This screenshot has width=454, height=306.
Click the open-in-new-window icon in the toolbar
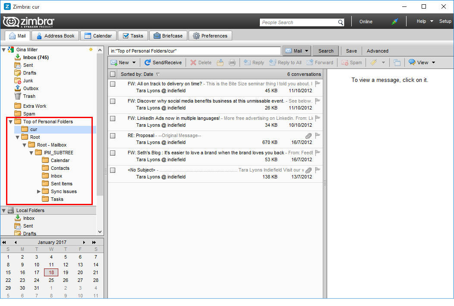click(397, 62)
